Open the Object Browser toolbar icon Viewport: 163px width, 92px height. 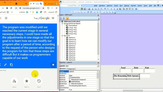[x=130, y=9]
